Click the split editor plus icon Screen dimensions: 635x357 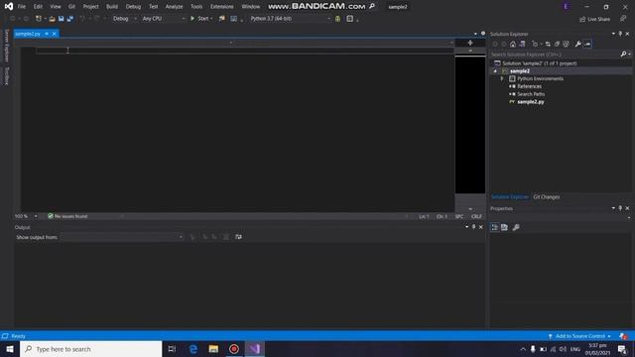coord(470,43)
